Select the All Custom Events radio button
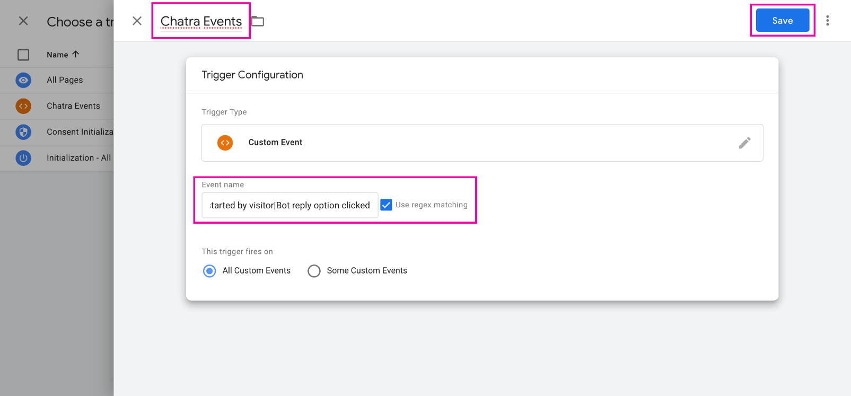Image resolution: width=851 pixels, height=396 pixels. [x=209, y=271]
